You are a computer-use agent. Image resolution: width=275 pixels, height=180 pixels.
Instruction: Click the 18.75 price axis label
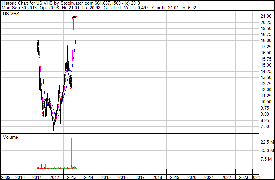click(x=266, y=34)
